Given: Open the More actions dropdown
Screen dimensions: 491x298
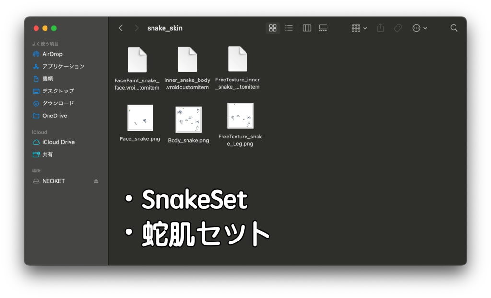Looking at the screenshot, I should 420,28.
